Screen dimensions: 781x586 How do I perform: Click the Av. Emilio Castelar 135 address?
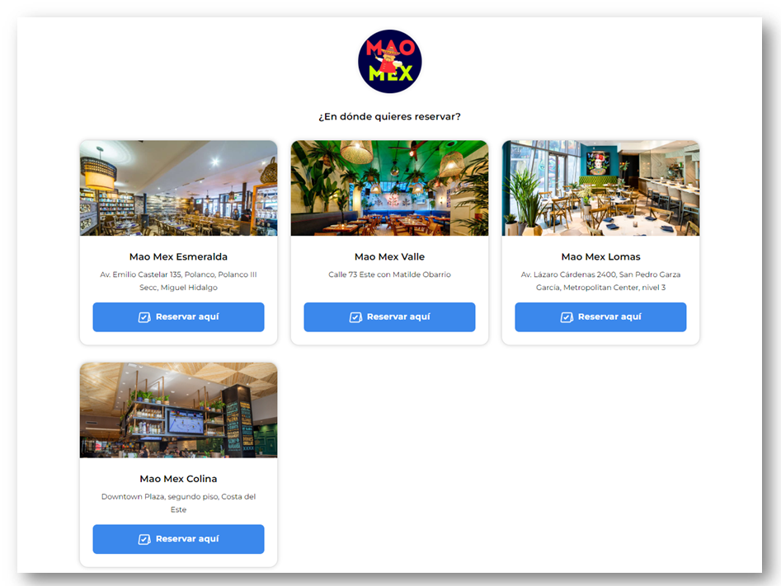(178, 281)
